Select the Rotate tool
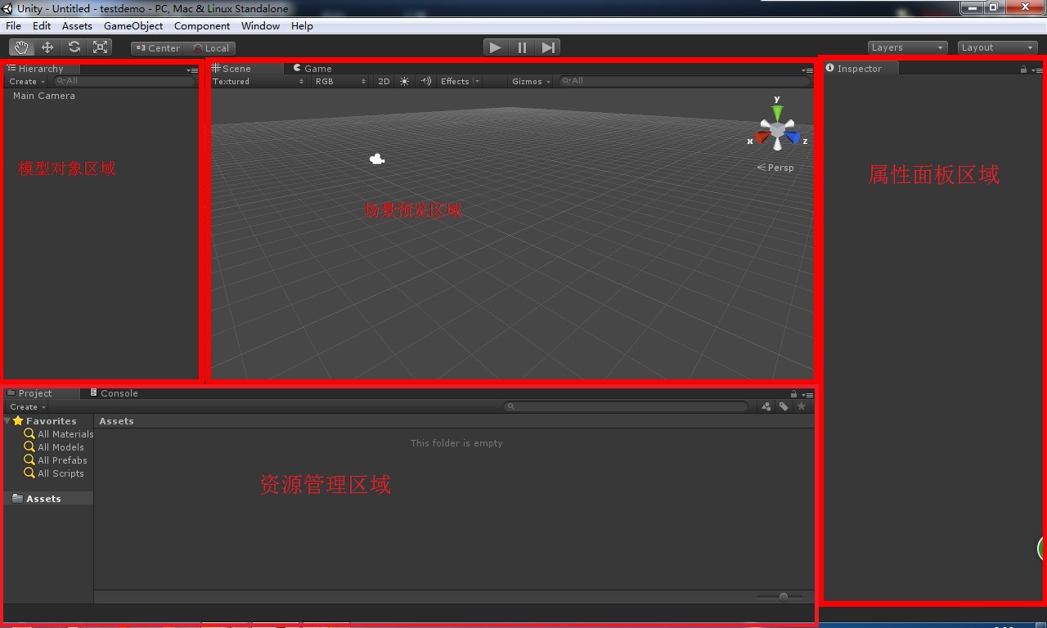 click(x=74, y=47)
